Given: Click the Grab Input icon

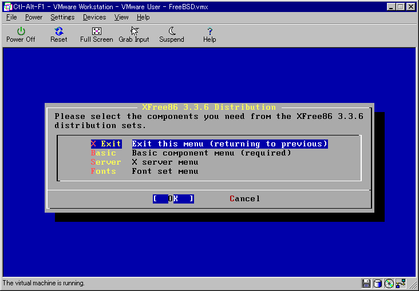Looking at the screenshot, I should coord(134,35).
